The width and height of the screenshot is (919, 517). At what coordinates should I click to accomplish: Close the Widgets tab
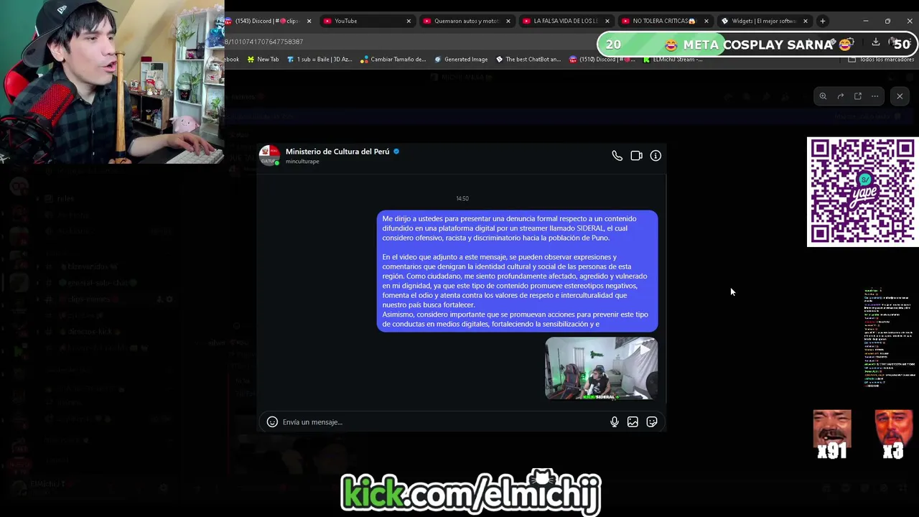(805, 21)
